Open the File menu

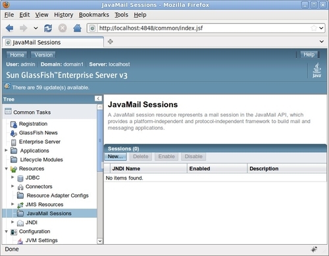coord(9,14)
